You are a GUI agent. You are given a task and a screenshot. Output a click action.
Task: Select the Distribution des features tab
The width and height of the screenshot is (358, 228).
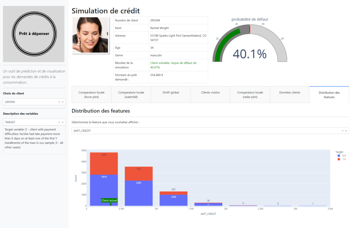coord(329,94)
